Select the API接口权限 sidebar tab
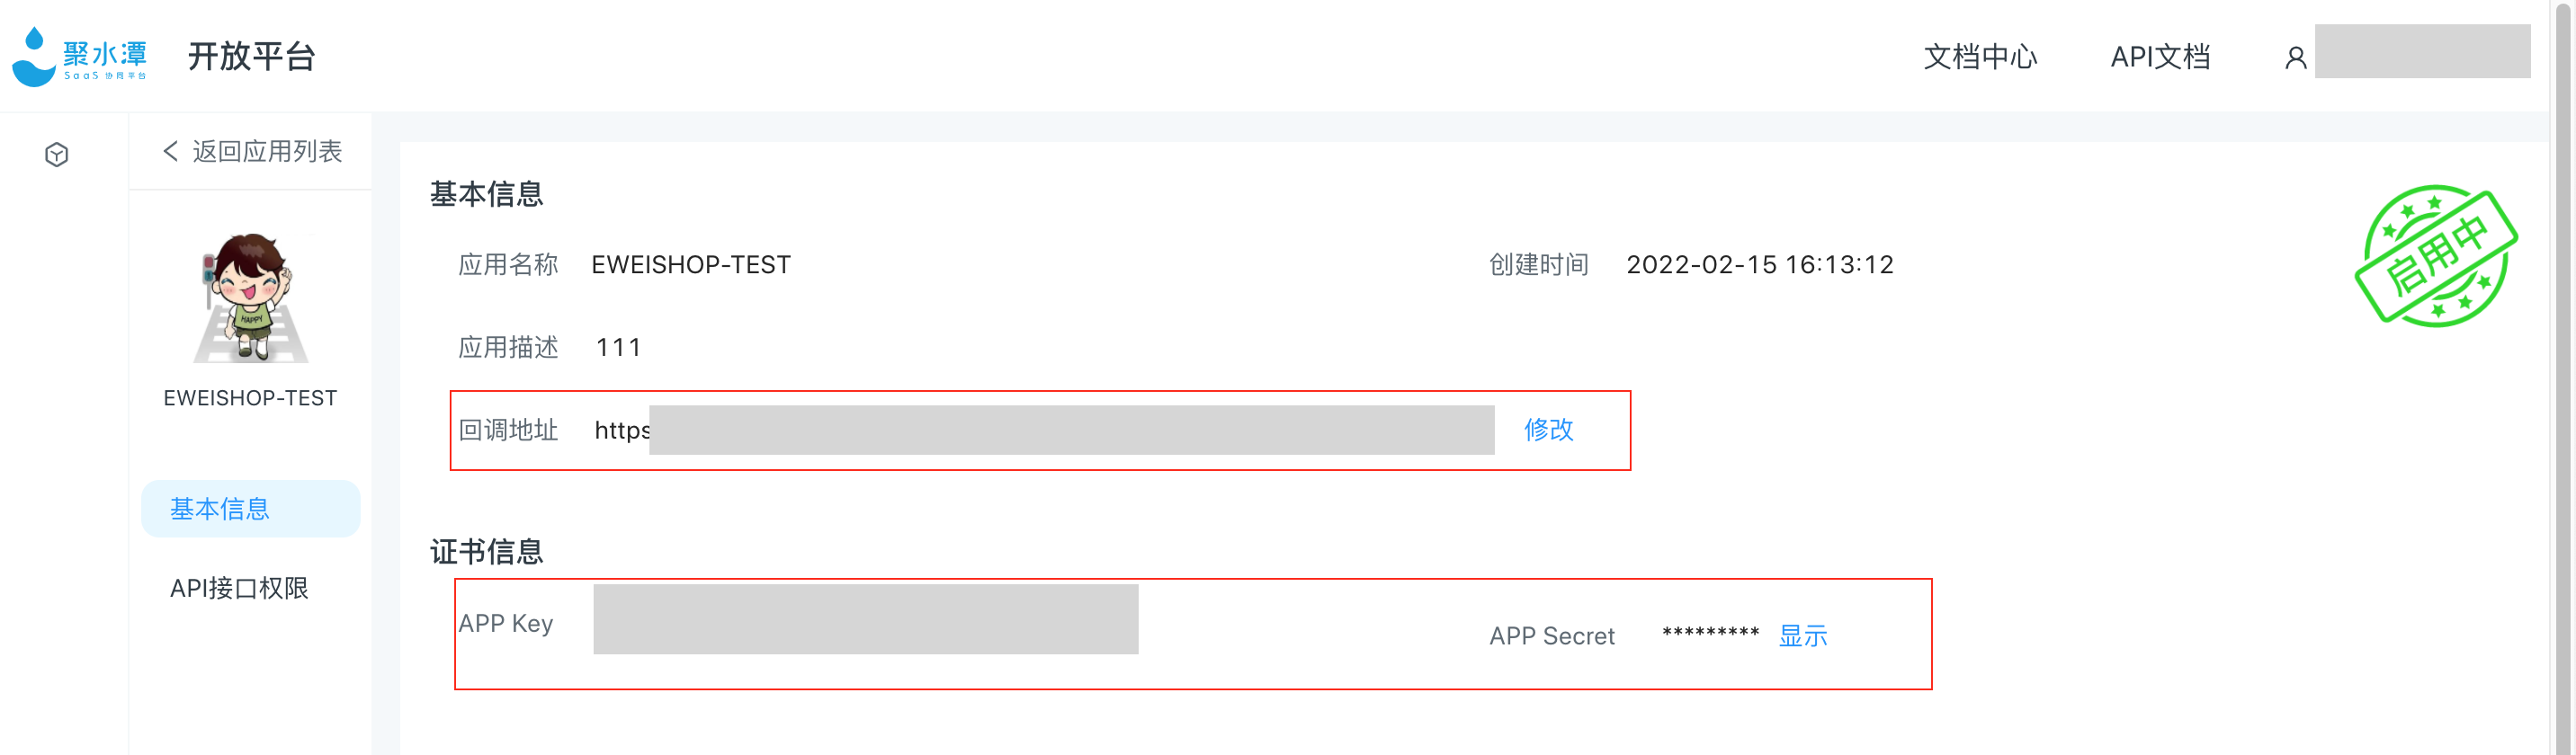Image resolution: width=2576 pixels, height=755 pixels. click(239, 588)
